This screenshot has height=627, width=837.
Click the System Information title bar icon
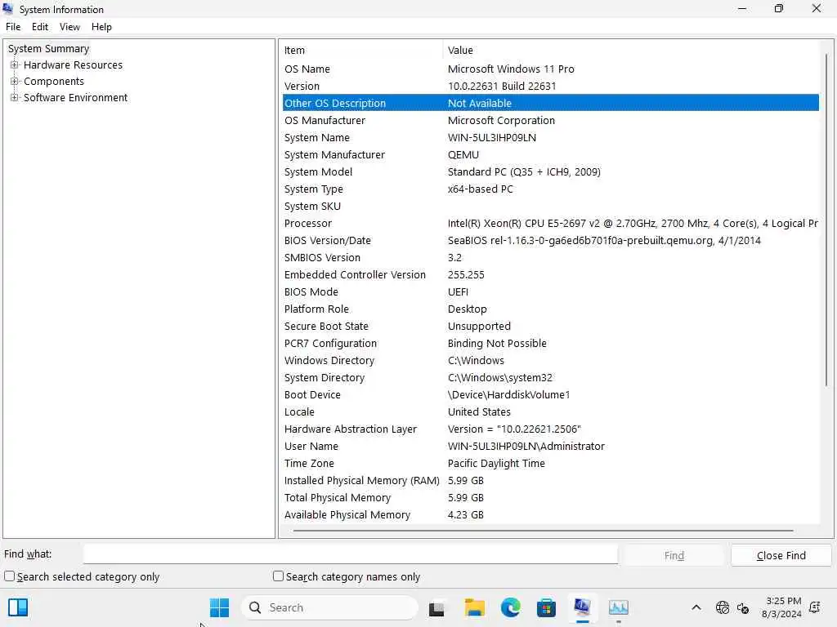7,8
